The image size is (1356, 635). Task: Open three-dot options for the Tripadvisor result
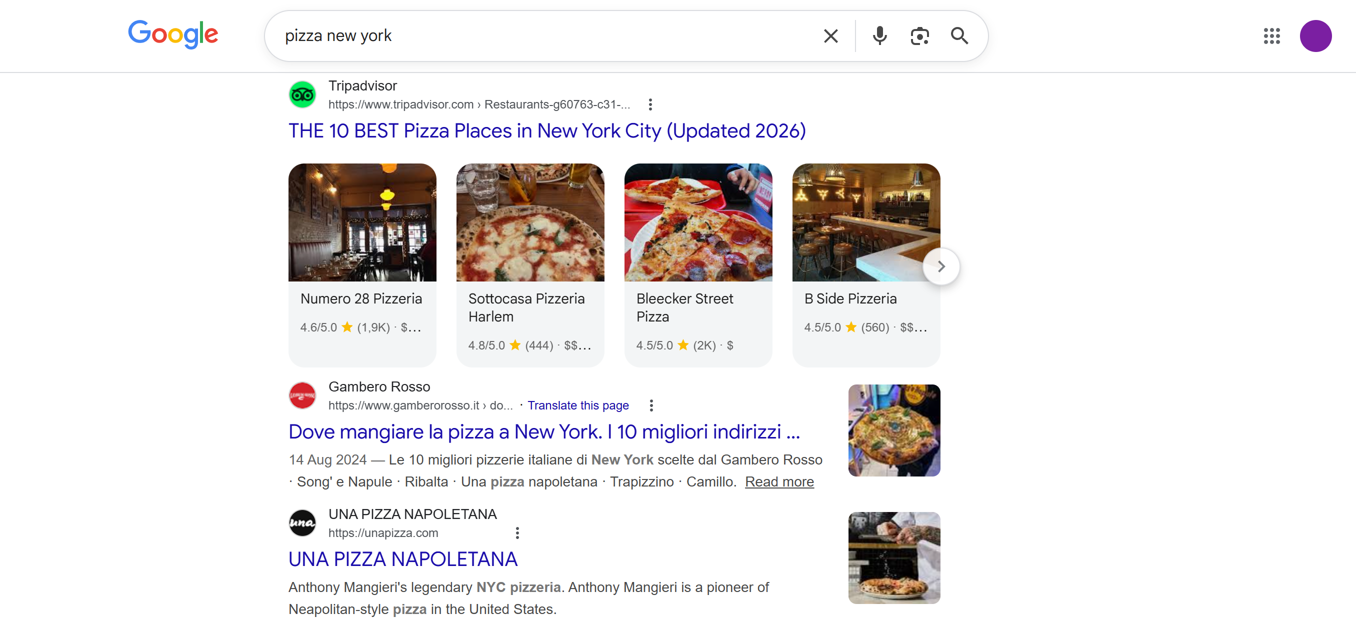tap(650, 104)
